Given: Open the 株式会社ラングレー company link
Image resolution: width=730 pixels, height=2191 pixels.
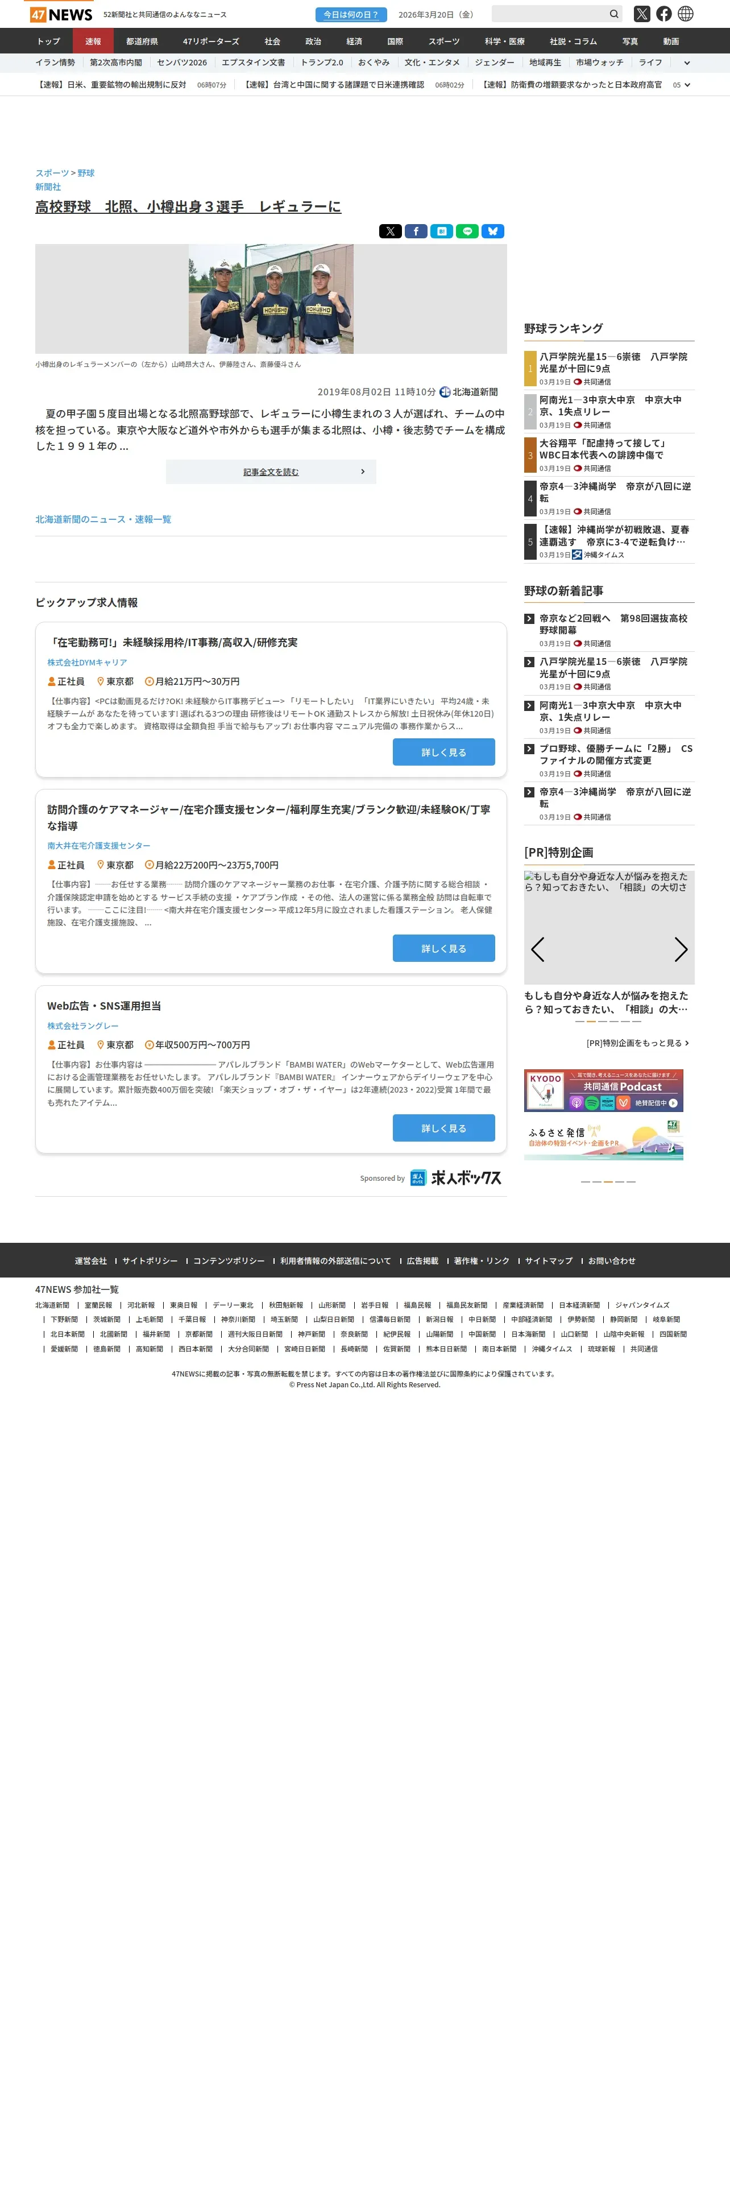Looking at the screenshot, I should coord(82,1026).
